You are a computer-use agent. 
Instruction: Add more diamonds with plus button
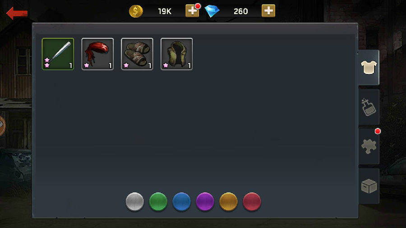tap(268, 11)
